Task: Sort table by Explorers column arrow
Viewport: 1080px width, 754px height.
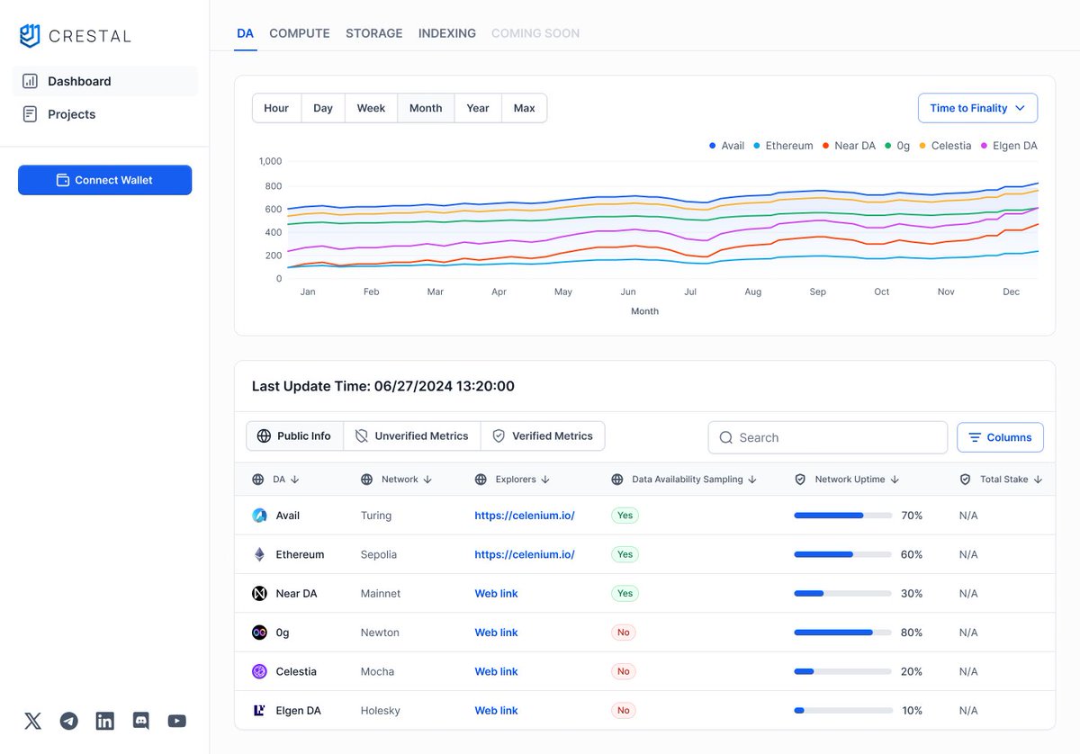Action: point(545,480)
